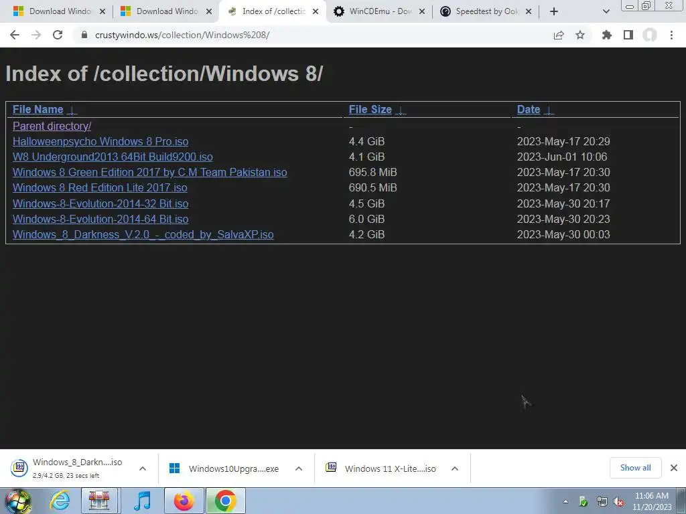Go back to the previous page
This screenshot has height=514, width=686.
coord(15,35)
